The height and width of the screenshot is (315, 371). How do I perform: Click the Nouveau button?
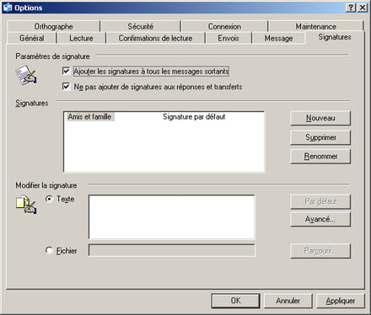pos(320,118)
